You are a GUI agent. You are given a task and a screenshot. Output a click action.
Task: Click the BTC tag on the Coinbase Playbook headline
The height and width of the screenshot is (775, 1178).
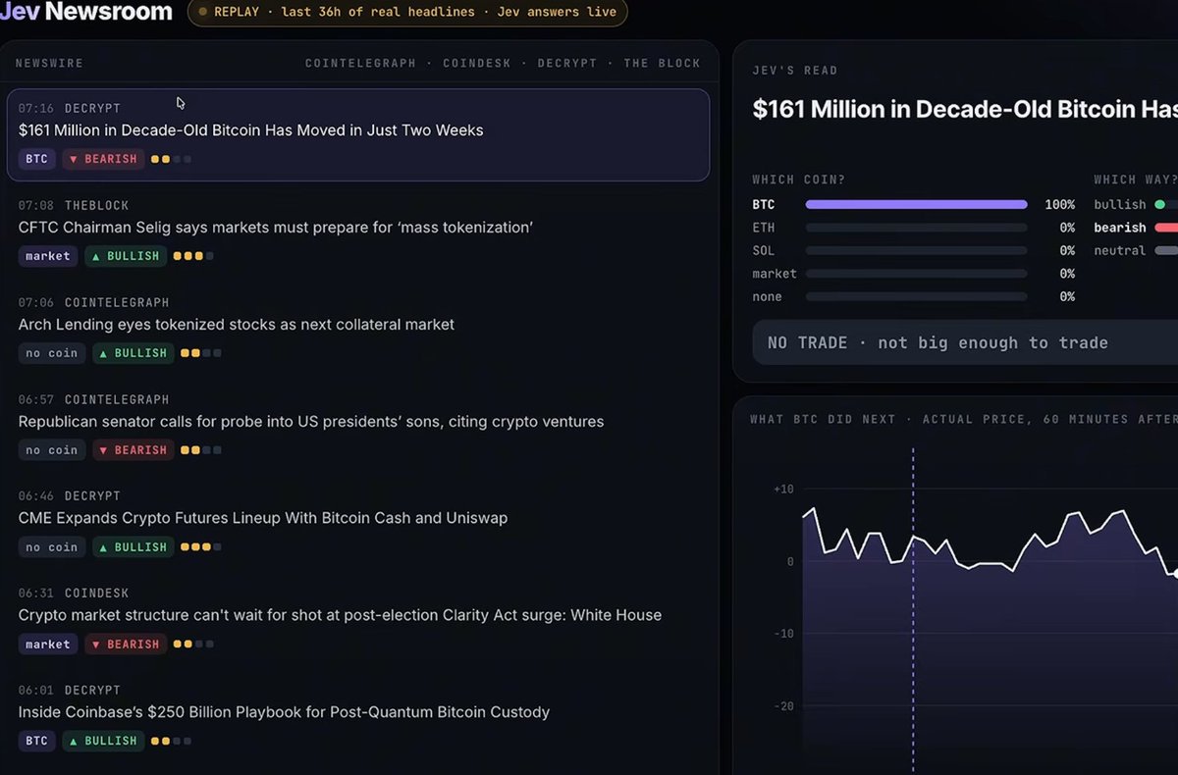(x=36, y=741)
